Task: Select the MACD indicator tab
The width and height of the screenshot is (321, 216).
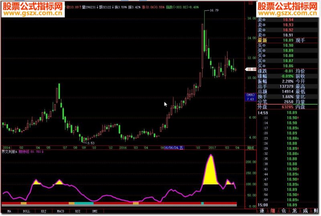Action: tap(61, 211)
